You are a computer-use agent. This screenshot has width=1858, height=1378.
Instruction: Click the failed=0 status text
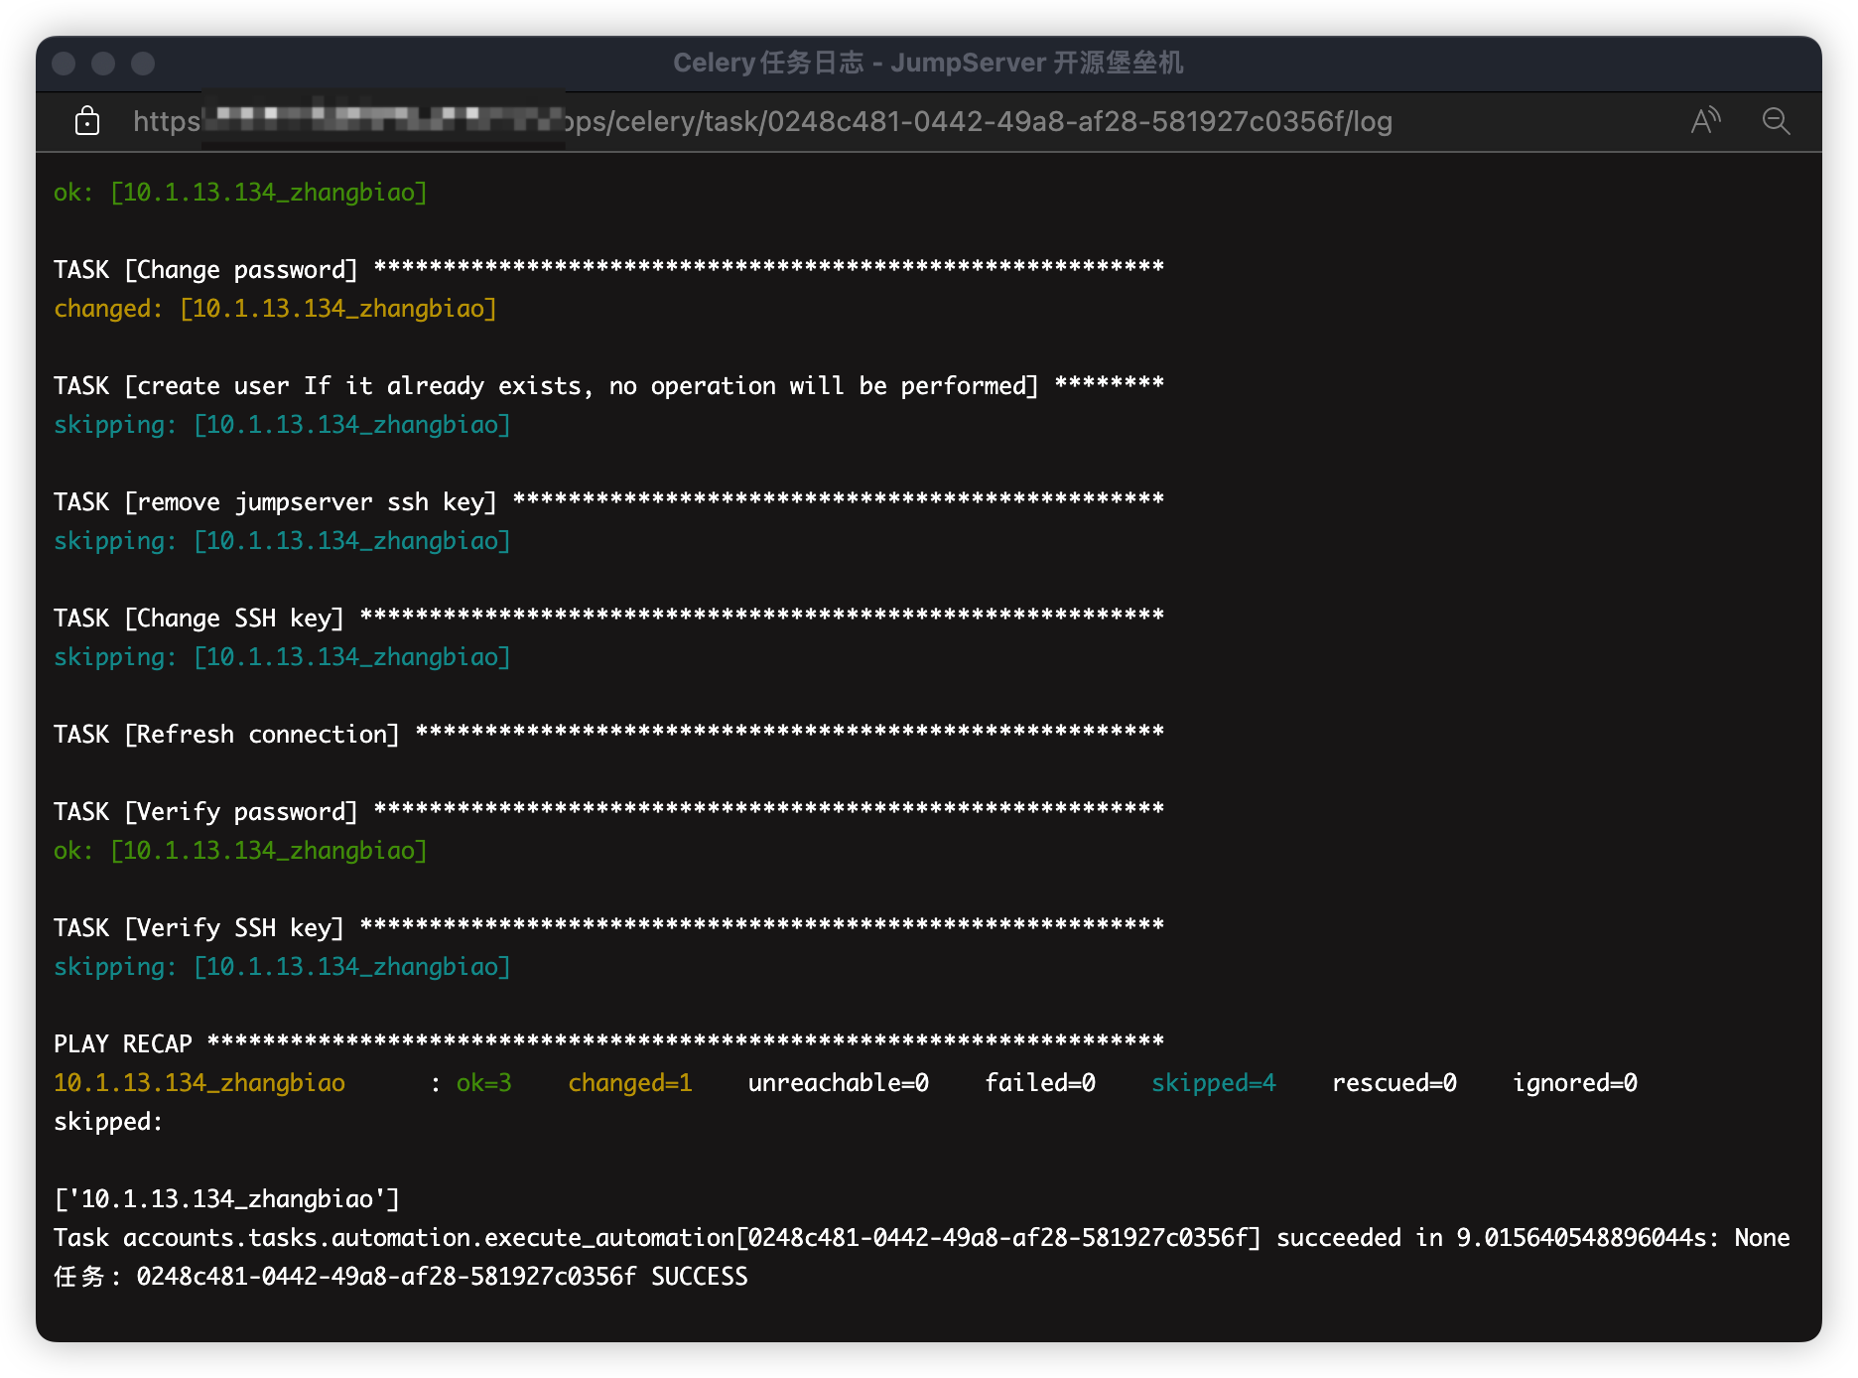click(x=1039, y=1083)
